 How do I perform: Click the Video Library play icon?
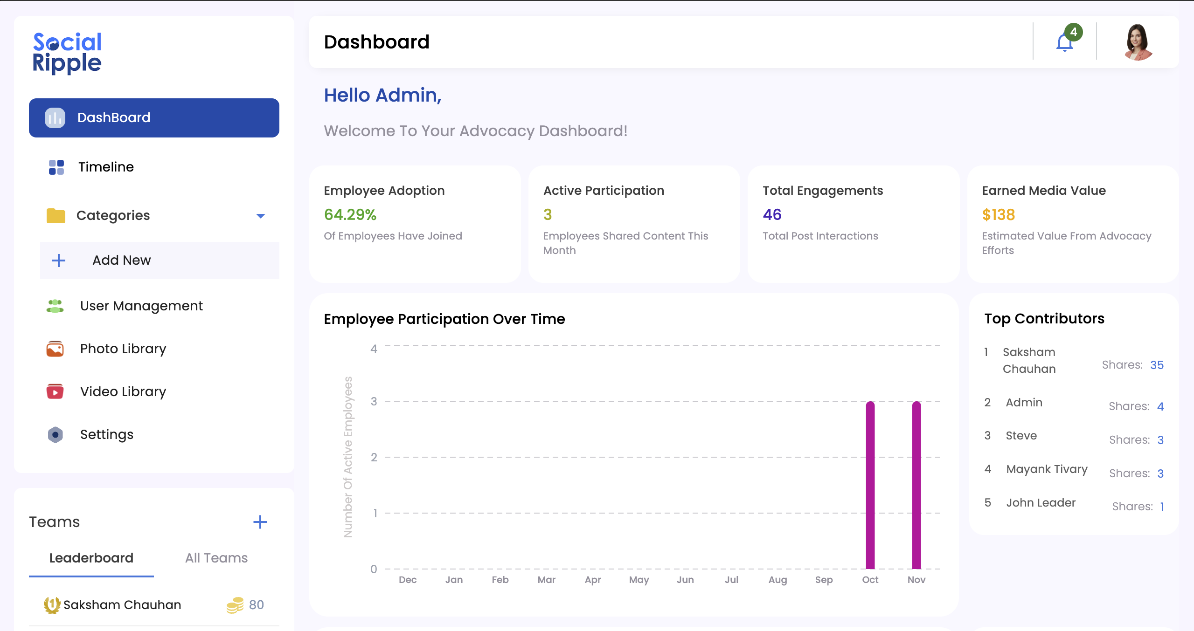point(55,391)
